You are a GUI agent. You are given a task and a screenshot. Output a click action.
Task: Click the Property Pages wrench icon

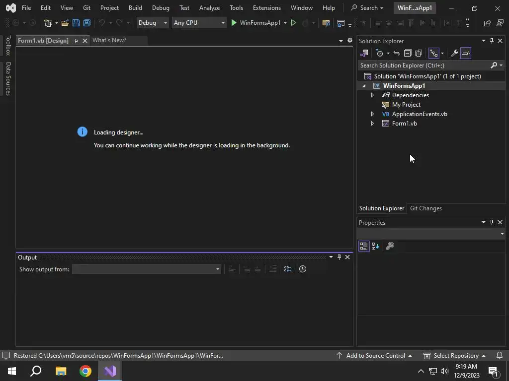[x=390, y=246]
